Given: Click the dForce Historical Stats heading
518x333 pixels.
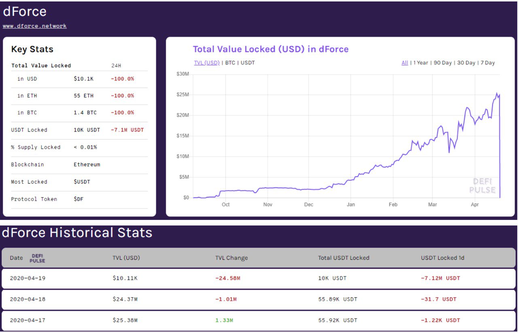Looking at the screenshot, I should point(77,233).
